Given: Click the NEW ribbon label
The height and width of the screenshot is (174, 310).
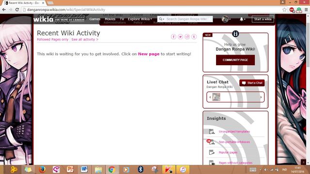Looking at the screenshot, I should 208,35.
